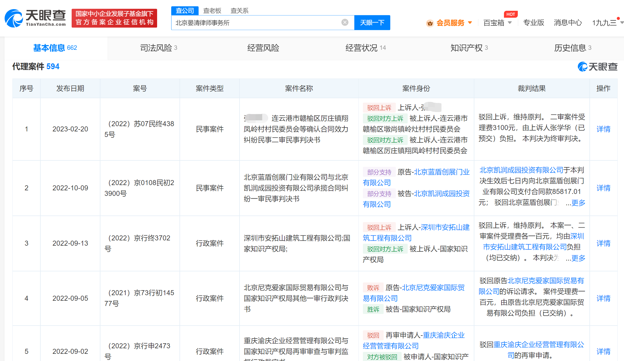Select the 查老板 search tab

[212, 11]
